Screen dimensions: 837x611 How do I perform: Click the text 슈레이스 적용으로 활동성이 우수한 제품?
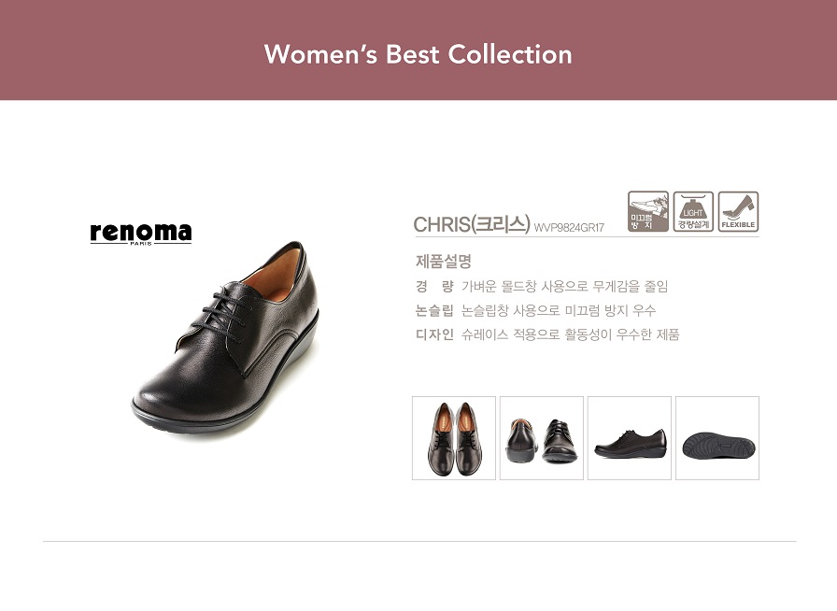(x=570, y=334)
